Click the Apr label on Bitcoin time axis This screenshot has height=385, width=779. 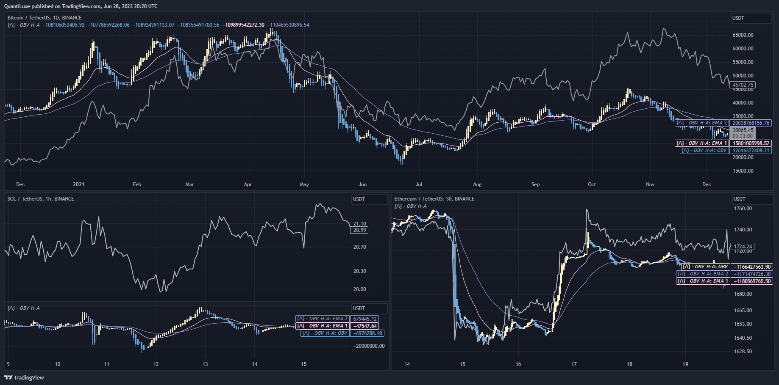pos(248,184)
